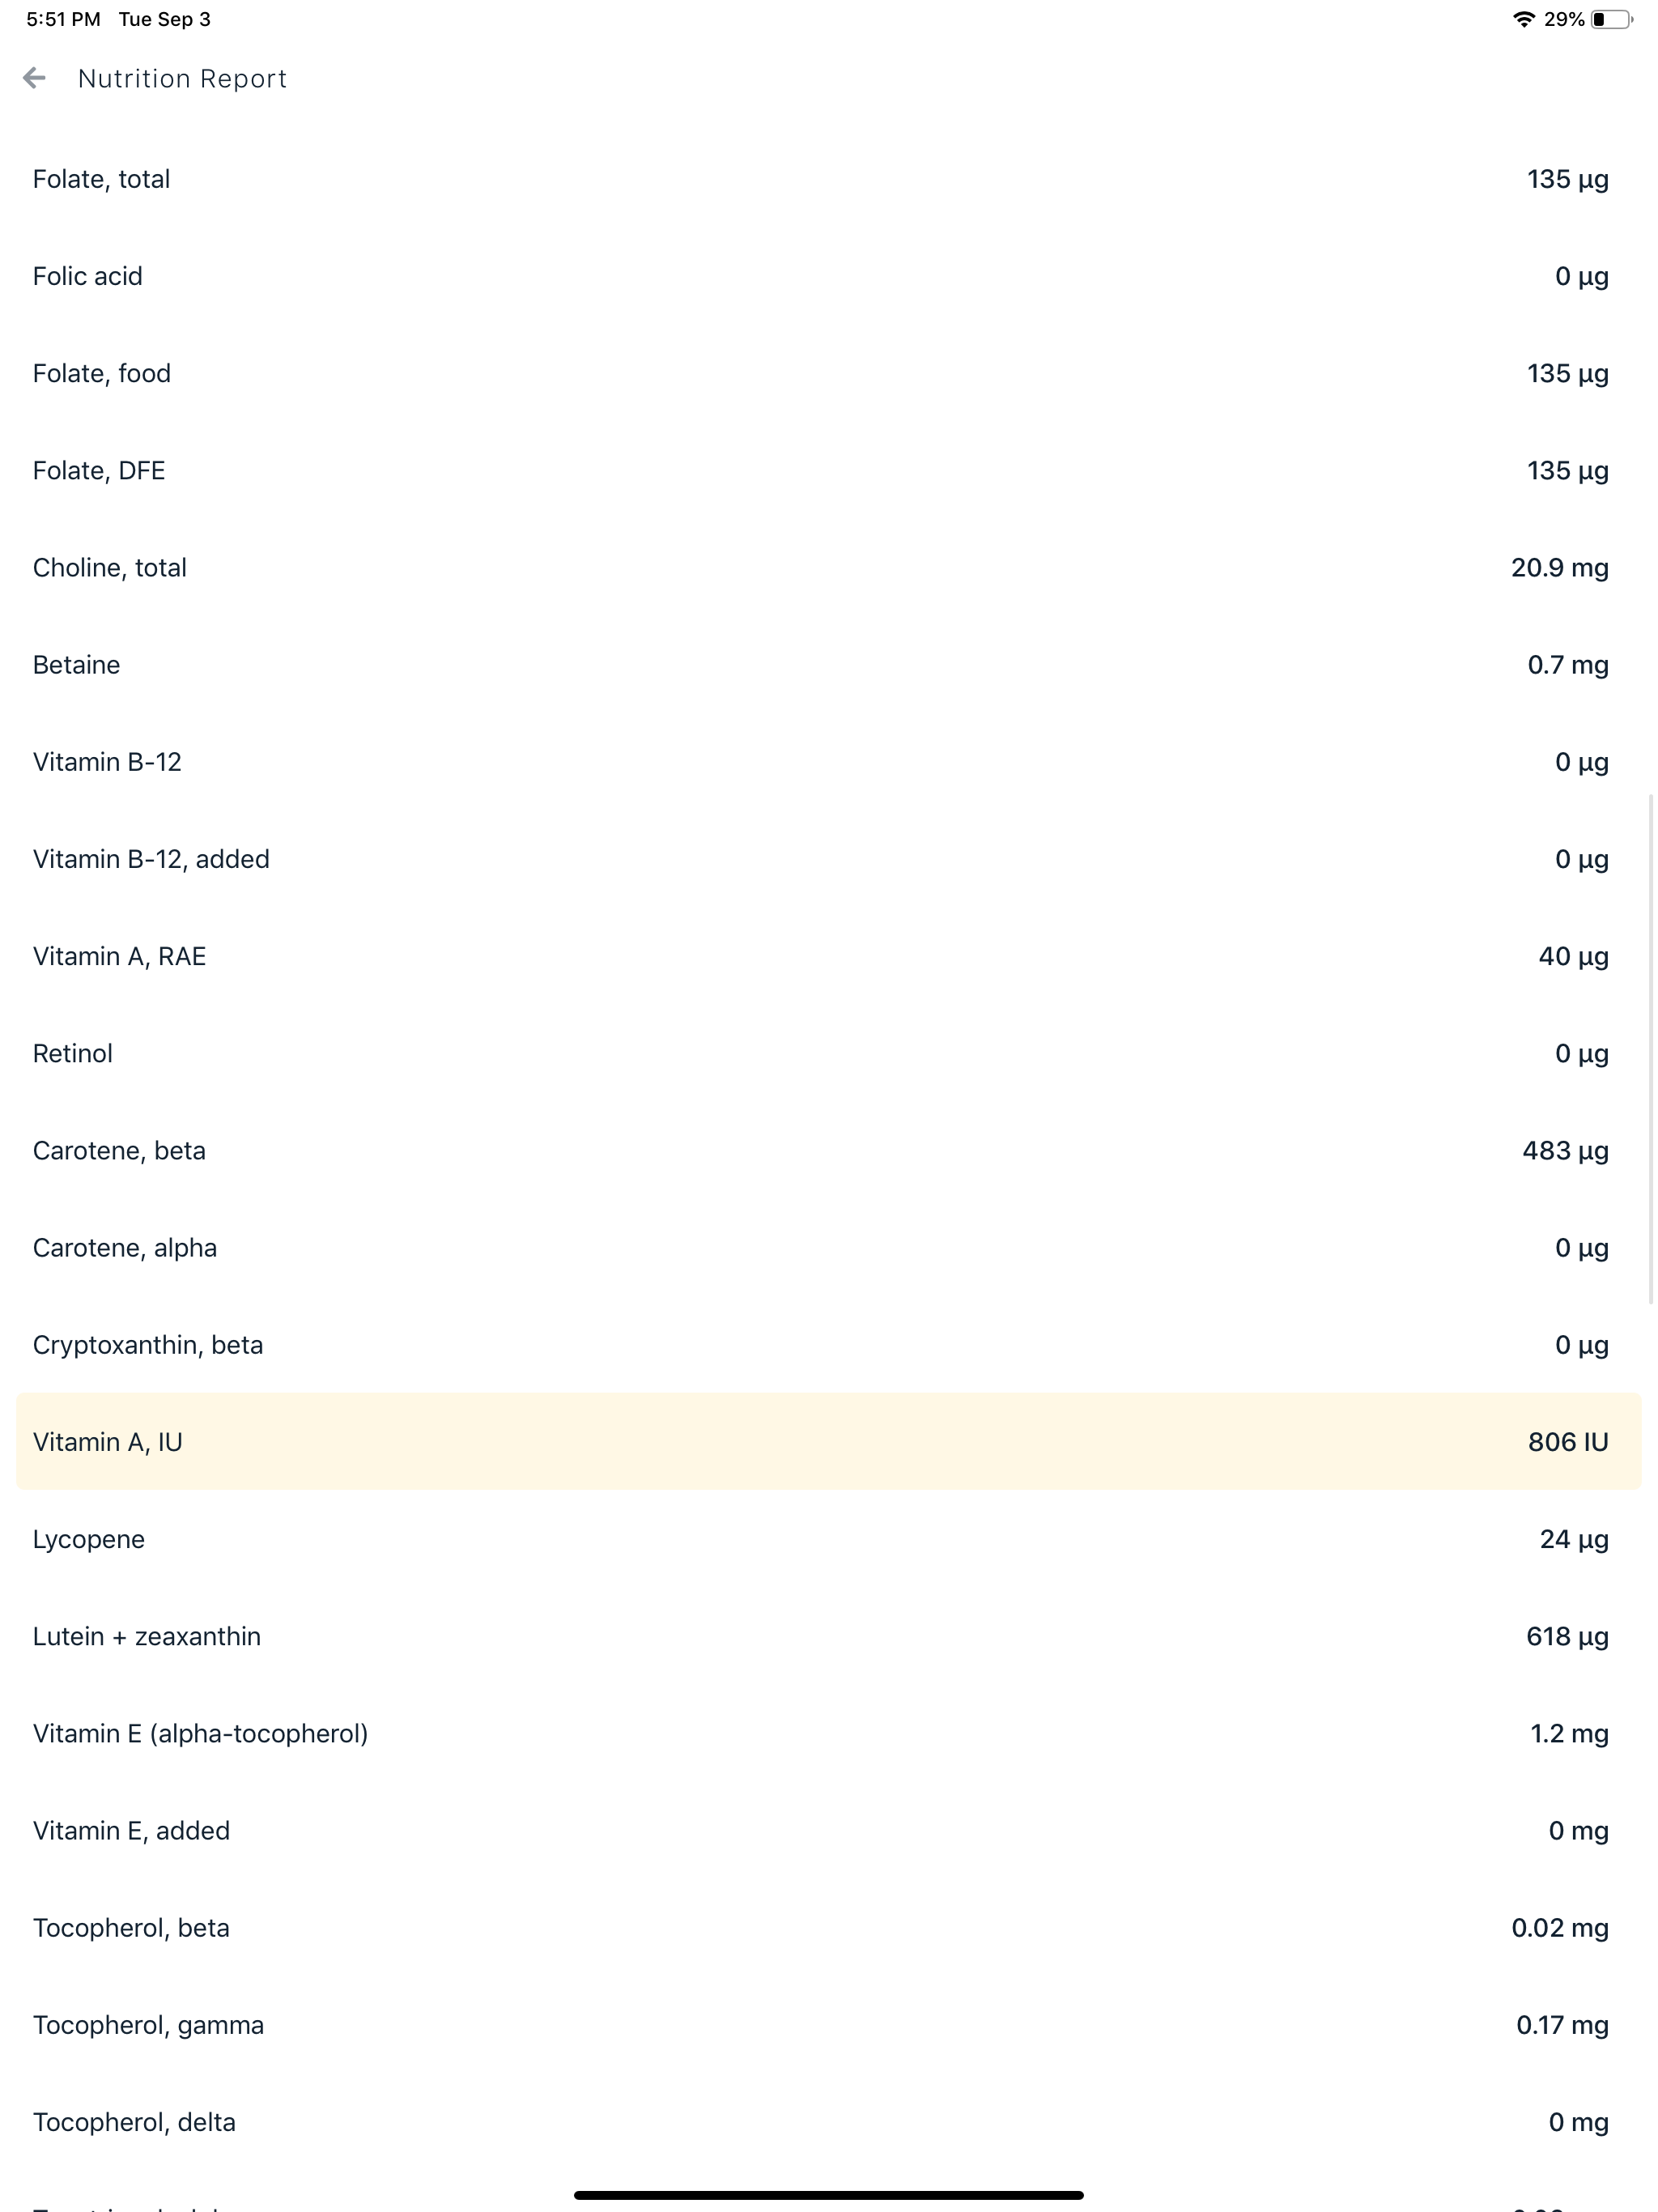Viewport: 1658px width, 2212px height.
Task: Tap the Betaine nutrient row
Action: (x=829, y=664)
